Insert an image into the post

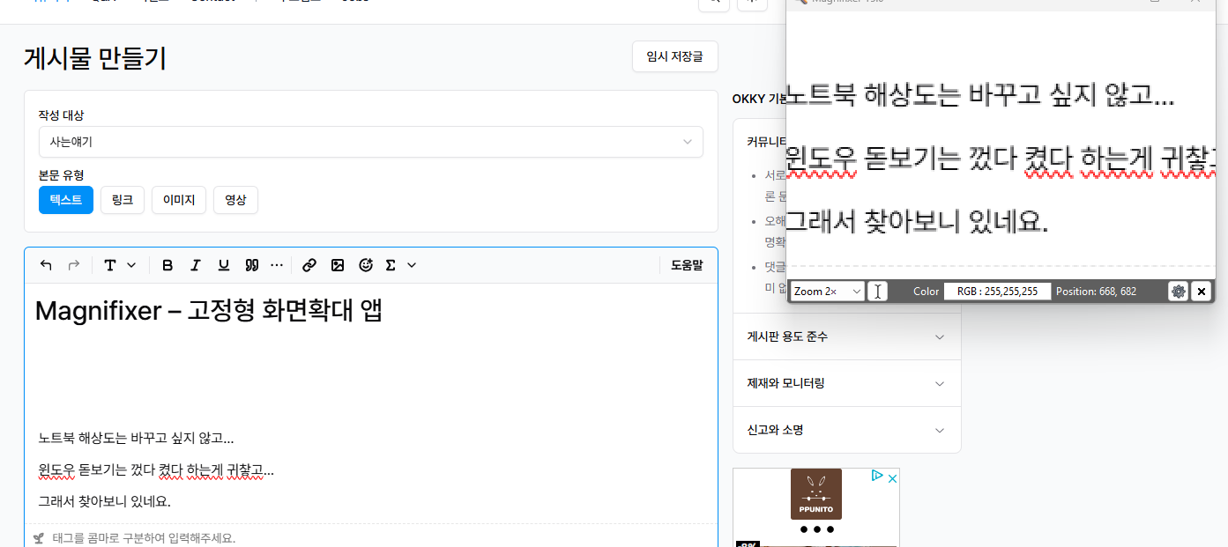point(338,265)
